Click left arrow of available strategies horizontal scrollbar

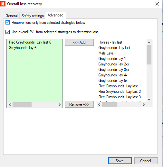pyautogui.click(x=99, y=104)
